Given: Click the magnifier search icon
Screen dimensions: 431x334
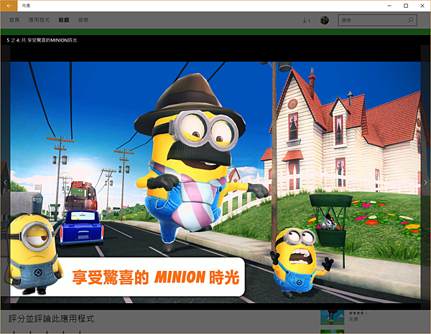Looking at the screenshot, I should [x=410, y=20].
